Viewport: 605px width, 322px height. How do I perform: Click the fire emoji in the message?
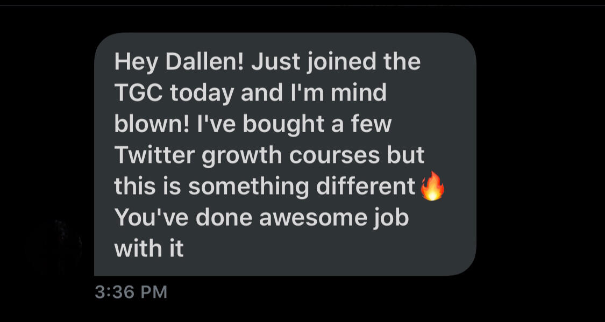click(432, 186)
